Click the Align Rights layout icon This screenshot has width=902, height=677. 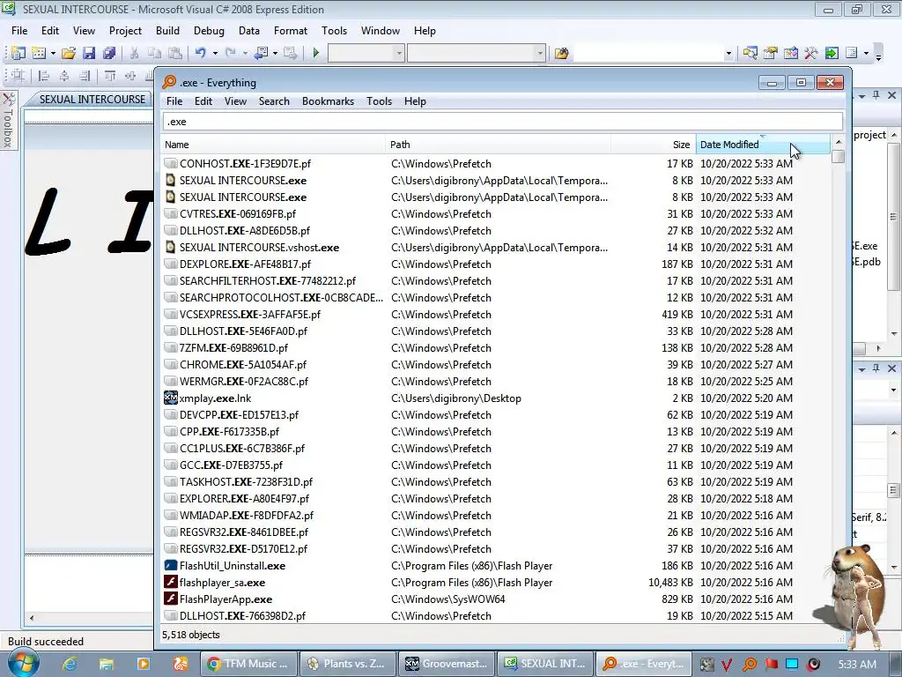coord(85,76)
